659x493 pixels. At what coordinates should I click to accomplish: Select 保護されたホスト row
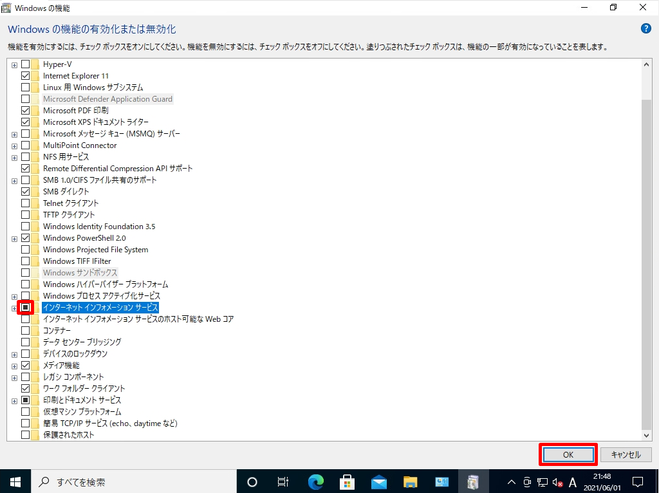(68, 434)
